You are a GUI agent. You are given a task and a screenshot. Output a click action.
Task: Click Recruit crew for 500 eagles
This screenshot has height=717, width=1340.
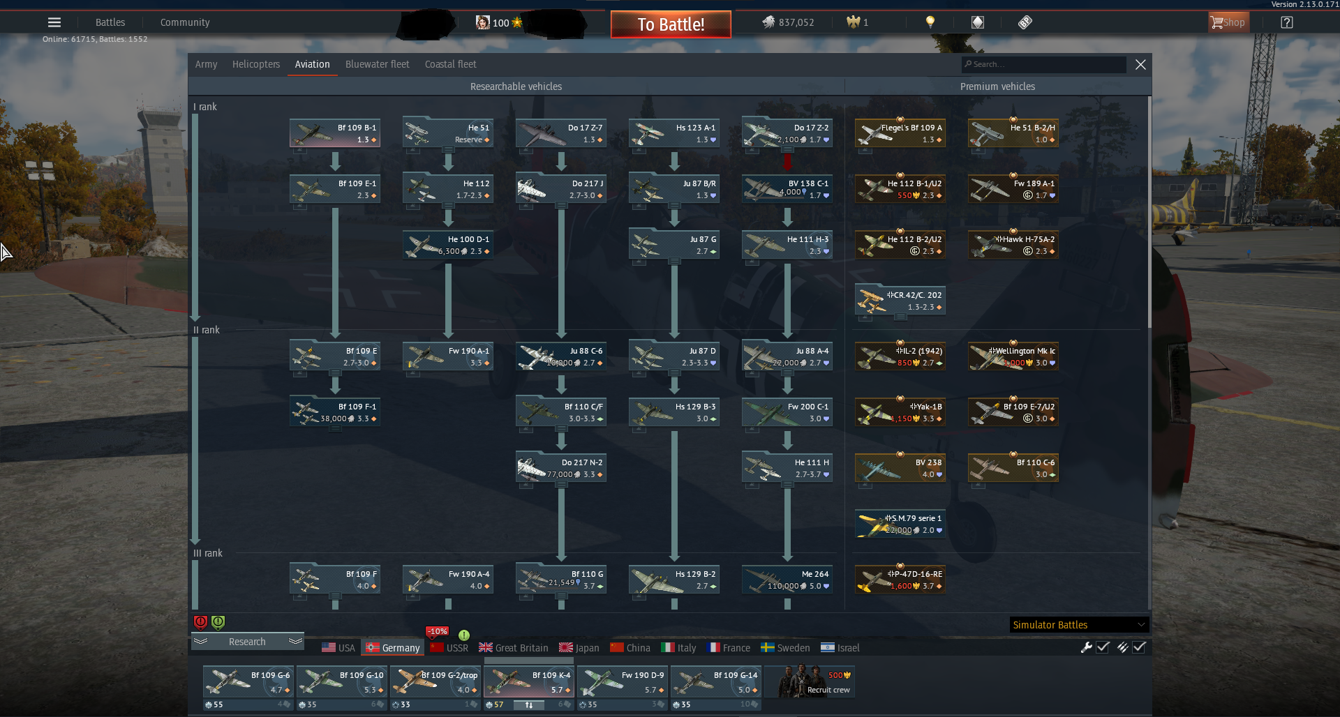point(810,682)
